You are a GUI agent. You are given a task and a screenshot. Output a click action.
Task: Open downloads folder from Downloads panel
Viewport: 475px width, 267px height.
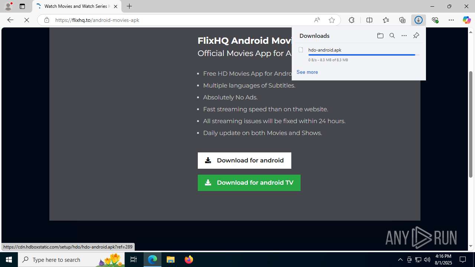tap(380, 36)
